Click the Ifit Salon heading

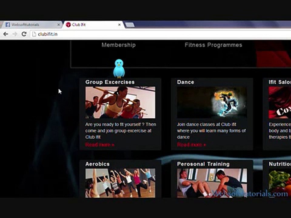click(280, 82)
